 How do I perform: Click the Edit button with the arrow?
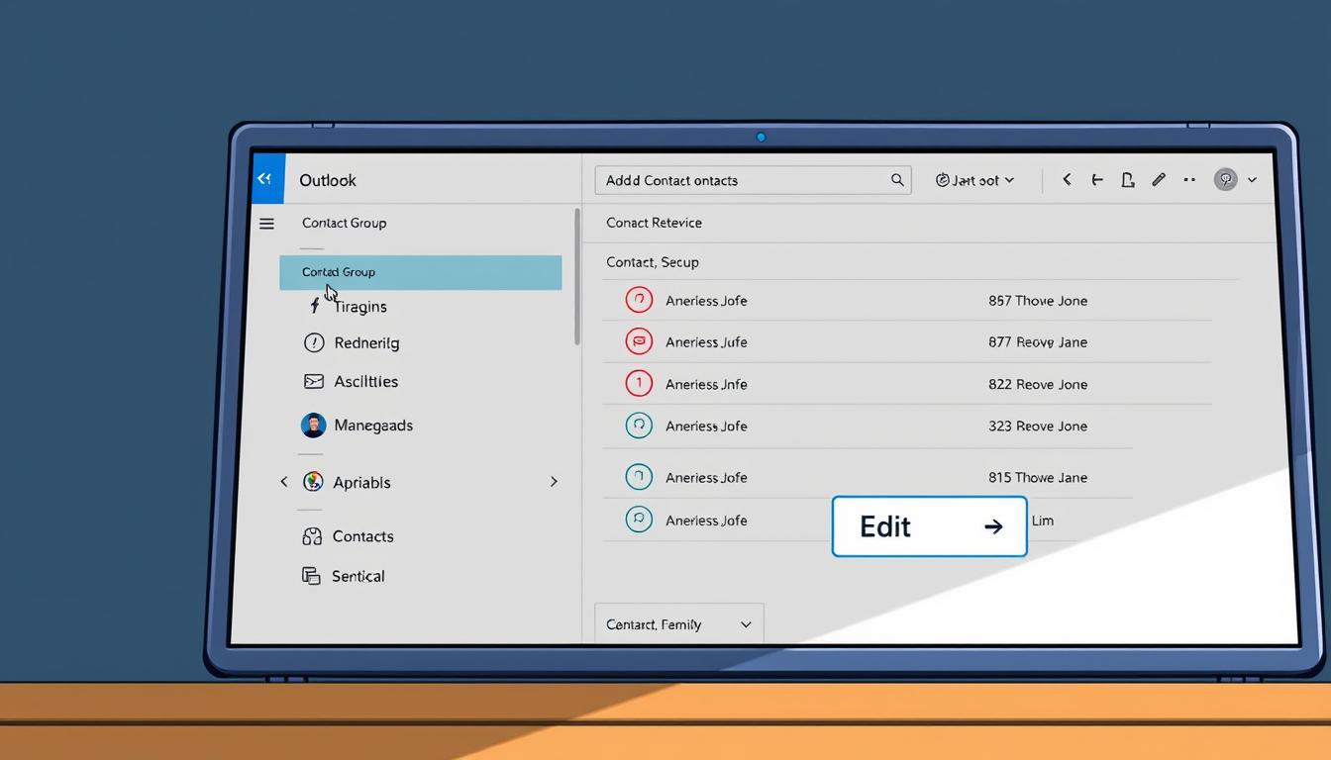pos(929,525)
